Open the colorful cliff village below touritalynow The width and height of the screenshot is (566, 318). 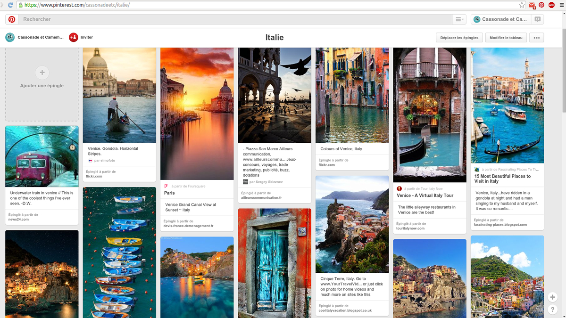coord(430,278)
